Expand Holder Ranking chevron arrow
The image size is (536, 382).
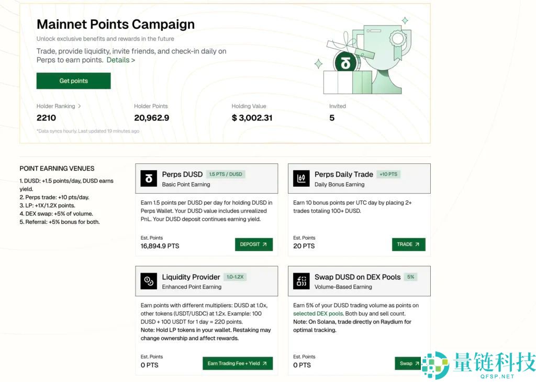pos(80,106)
